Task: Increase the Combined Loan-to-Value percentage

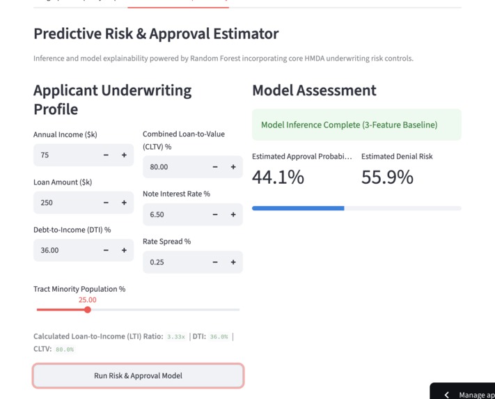Action: pos(233,167)
